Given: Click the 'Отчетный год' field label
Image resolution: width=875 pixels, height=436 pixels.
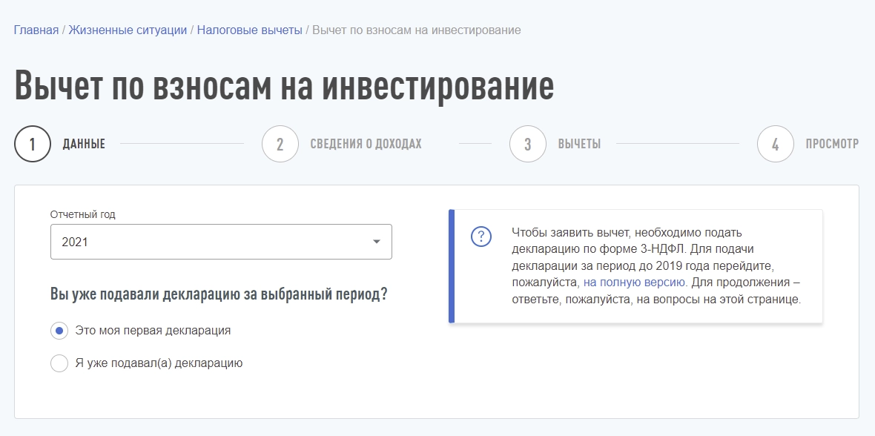Looking at the screenshot, I should point(82,214).
